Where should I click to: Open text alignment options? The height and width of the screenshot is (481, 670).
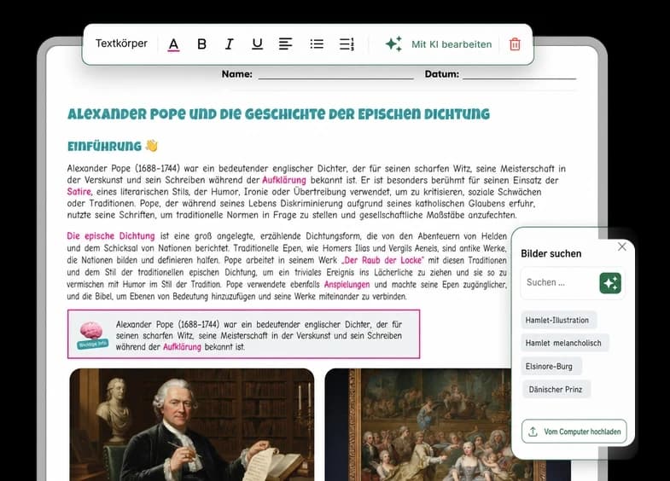[x=285, y=44]
